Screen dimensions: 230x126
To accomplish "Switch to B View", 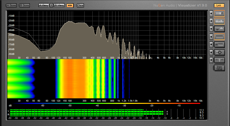I will 59,5.
